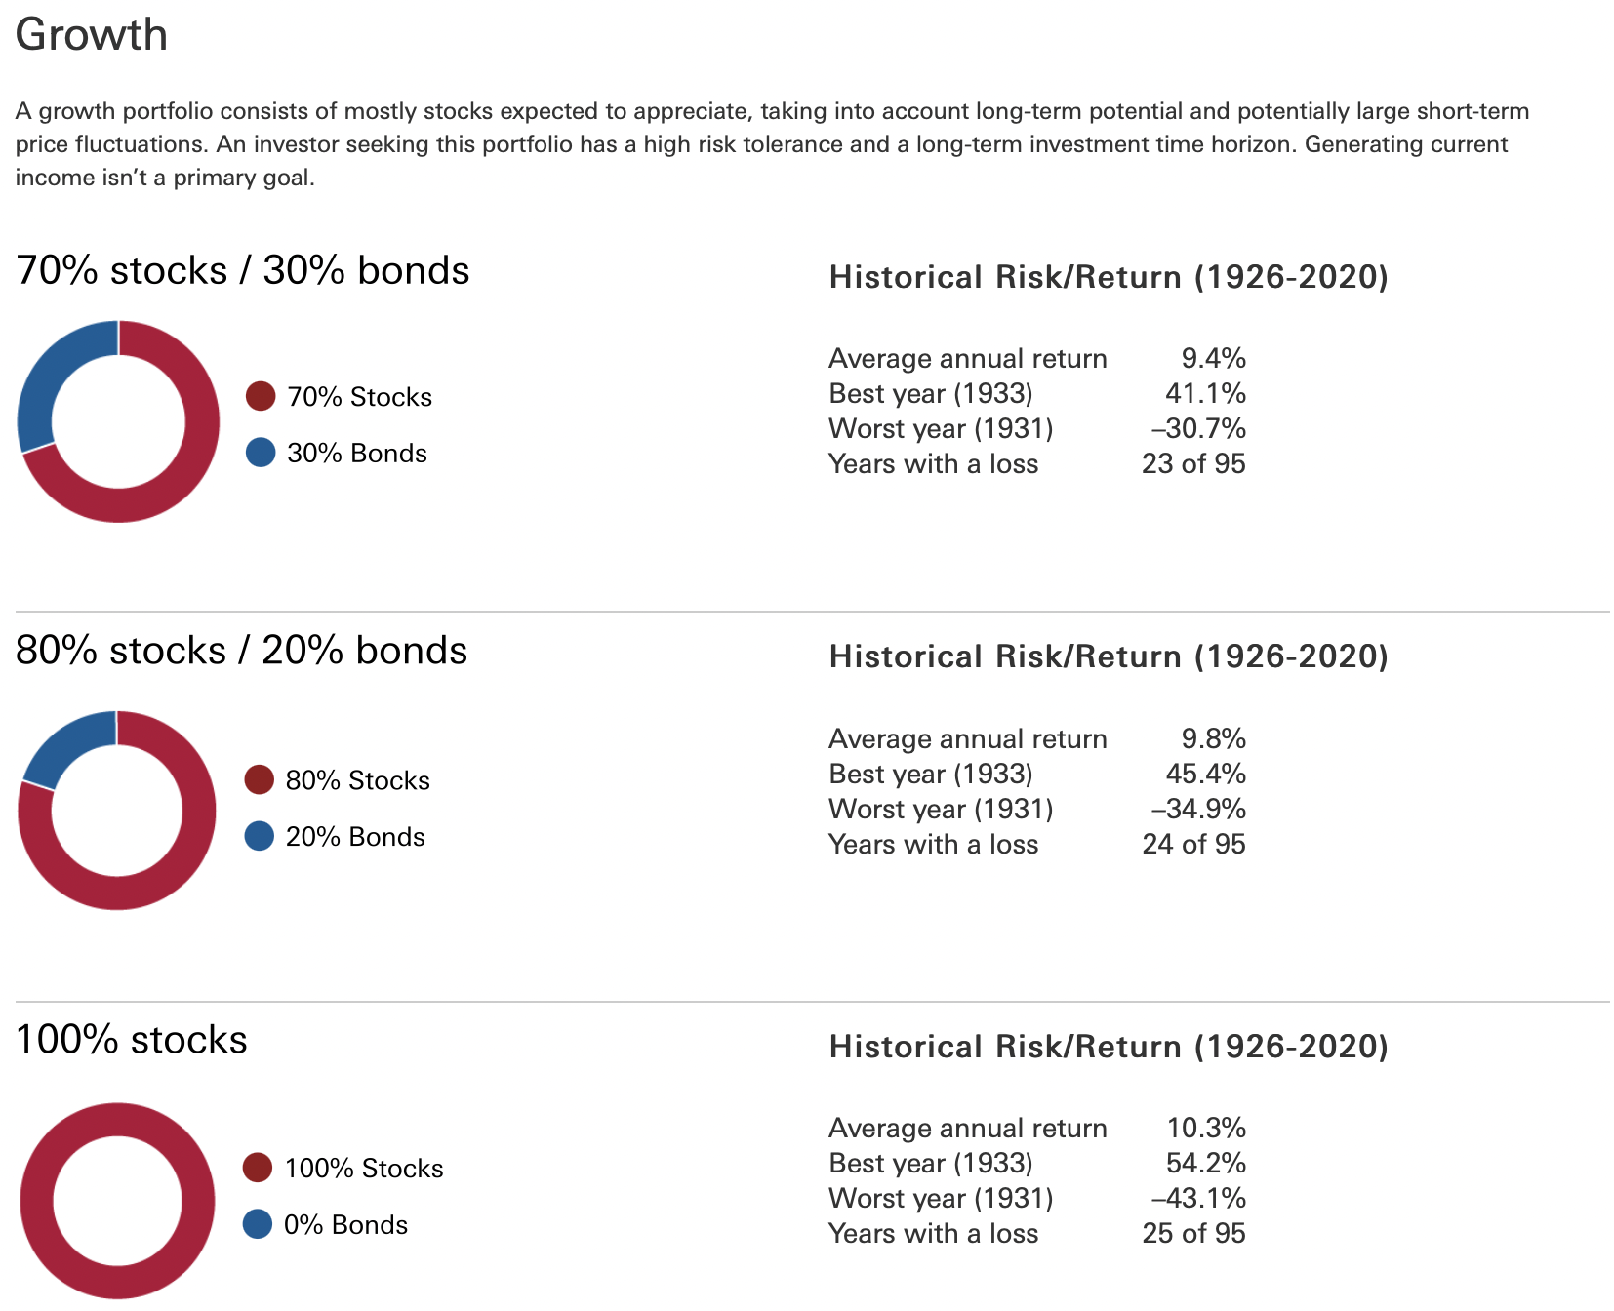
Task: Click the blue 30% Bonds legend dot
Action: [x=261, y=453]
